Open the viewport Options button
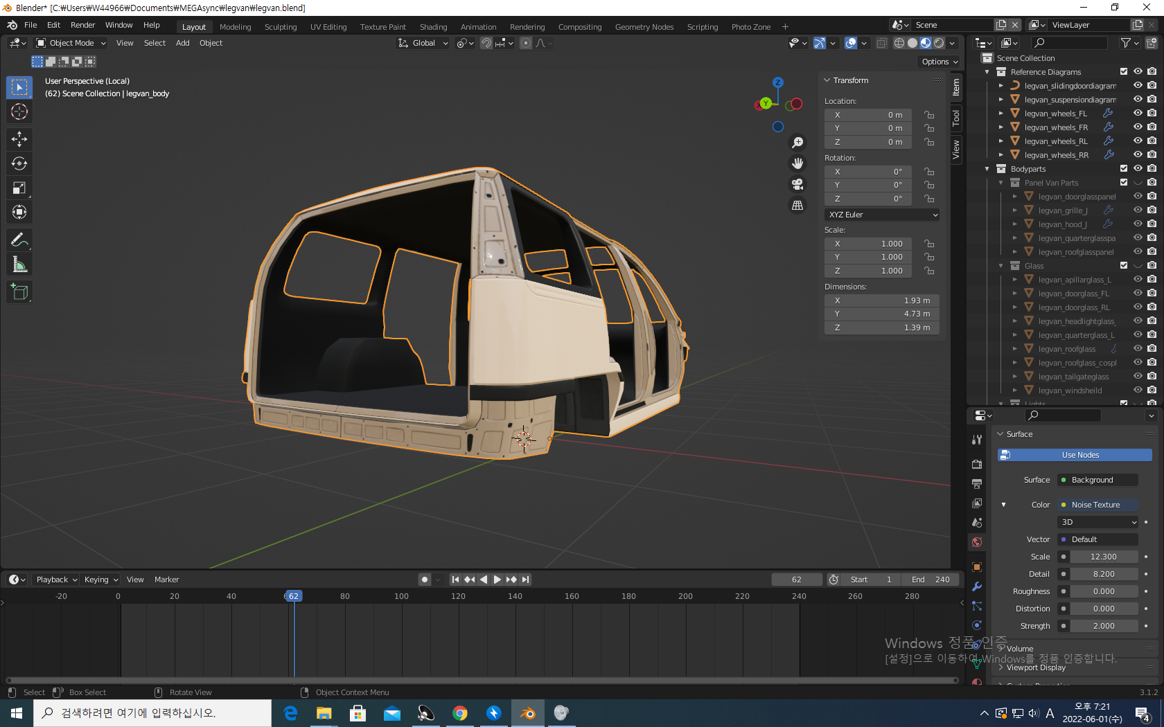 [940, 62]
